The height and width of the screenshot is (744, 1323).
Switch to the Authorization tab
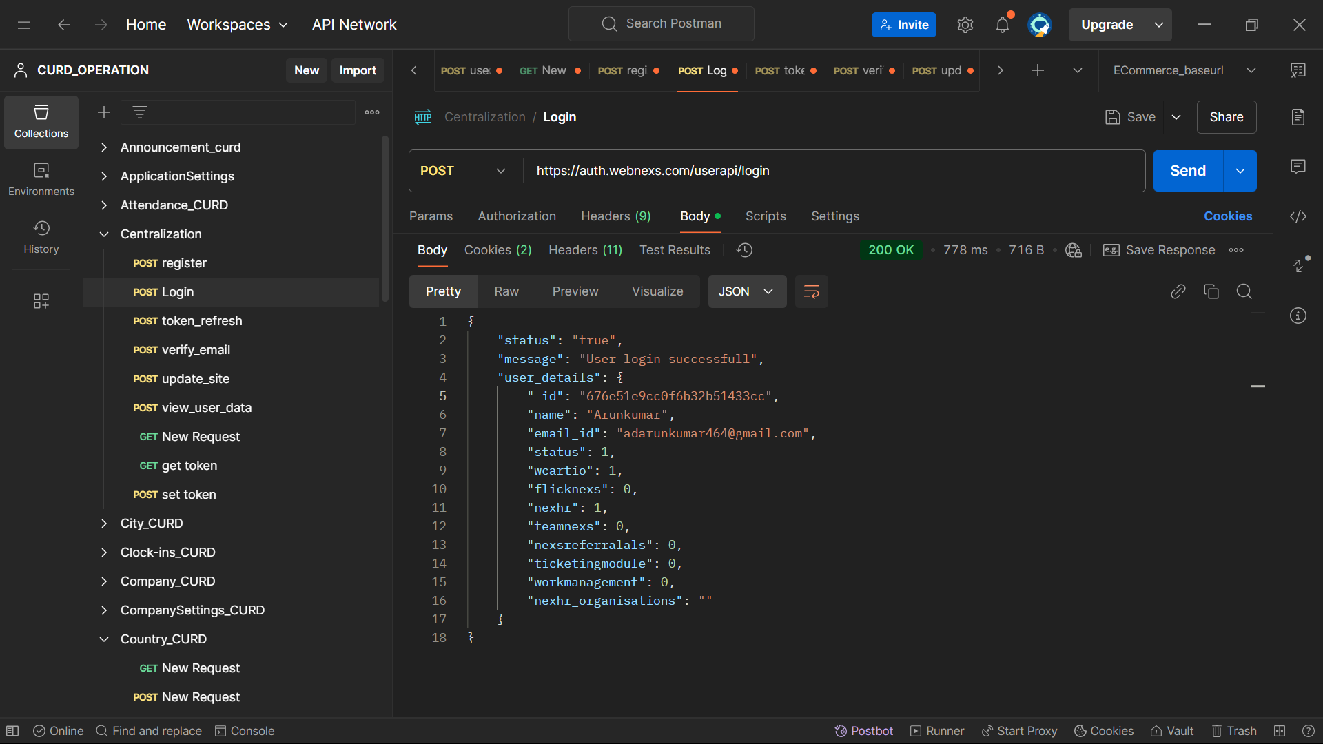(x=517, y=216)
